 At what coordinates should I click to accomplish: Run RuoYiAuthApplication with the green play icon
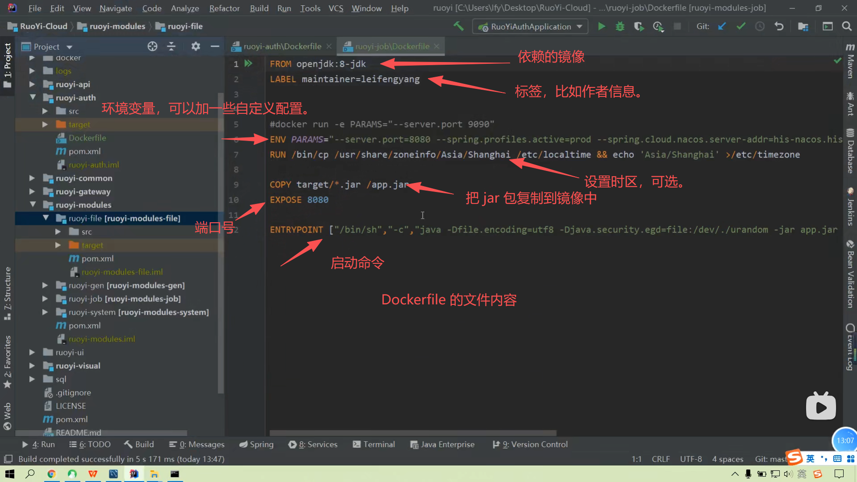(x=602, y=26)
